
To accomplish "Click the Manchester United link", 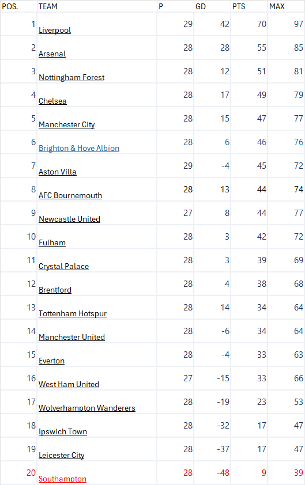I will point(71,337).
